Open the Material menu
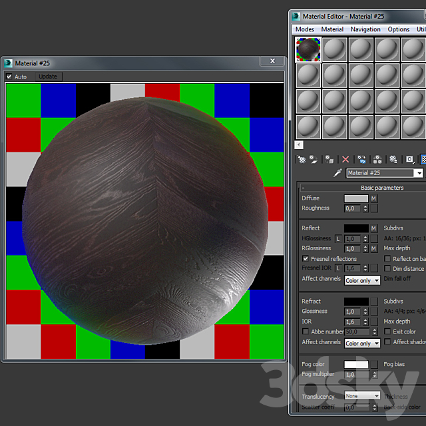Viewport: 426px width, 426px height. pyautogui.click(x=332, y=29)
